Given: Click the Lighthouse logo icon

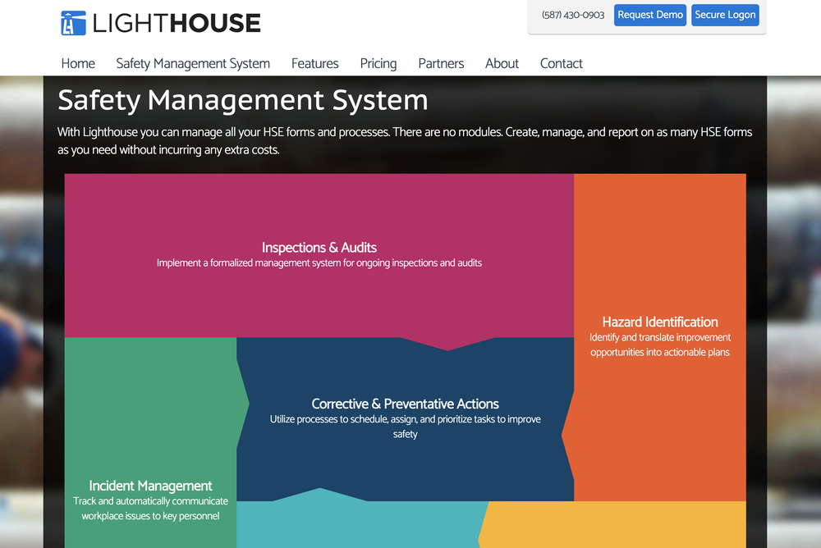Looking at the screenshot, I should [73, 23].
